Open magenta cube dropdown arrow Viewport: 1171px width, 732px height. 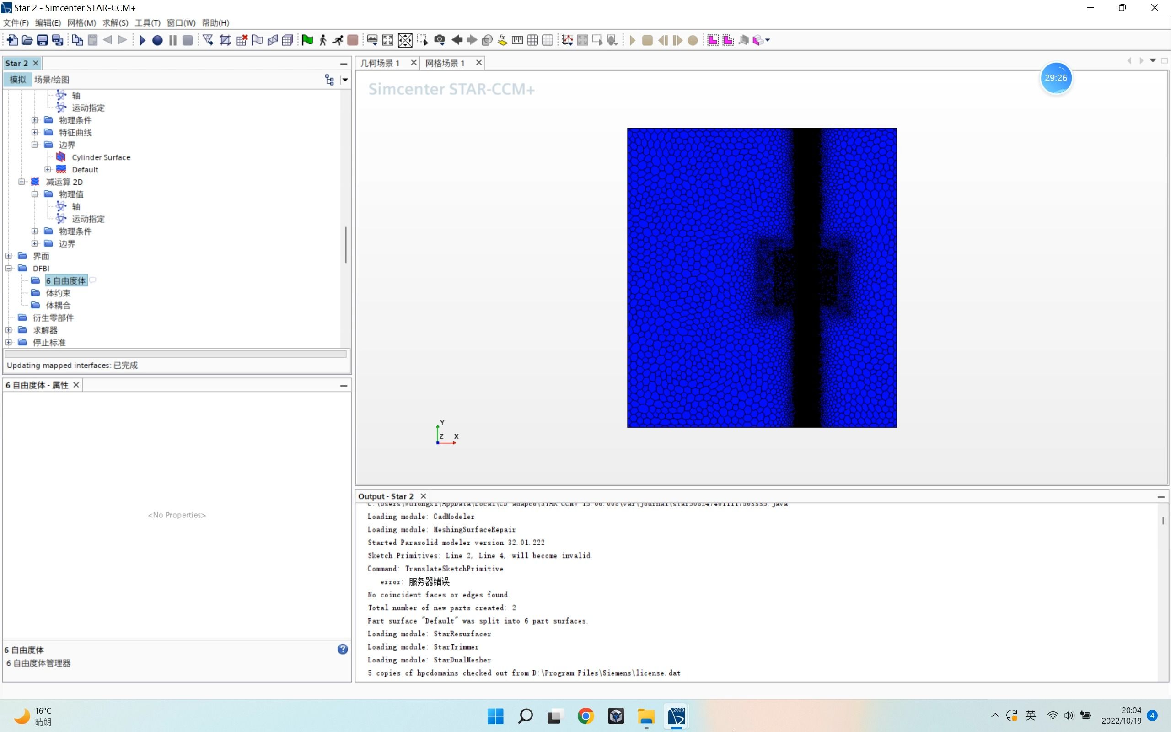coord(768,40)
